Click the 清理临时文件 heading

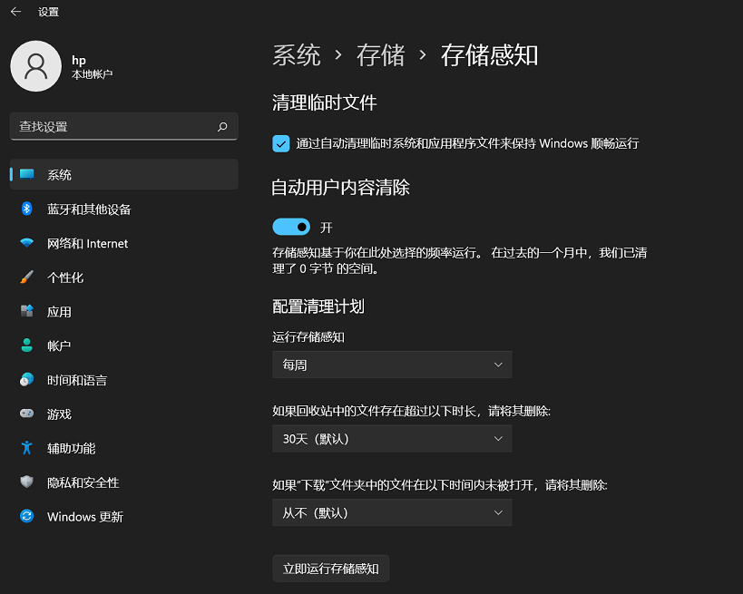click(x=325, y=102)
